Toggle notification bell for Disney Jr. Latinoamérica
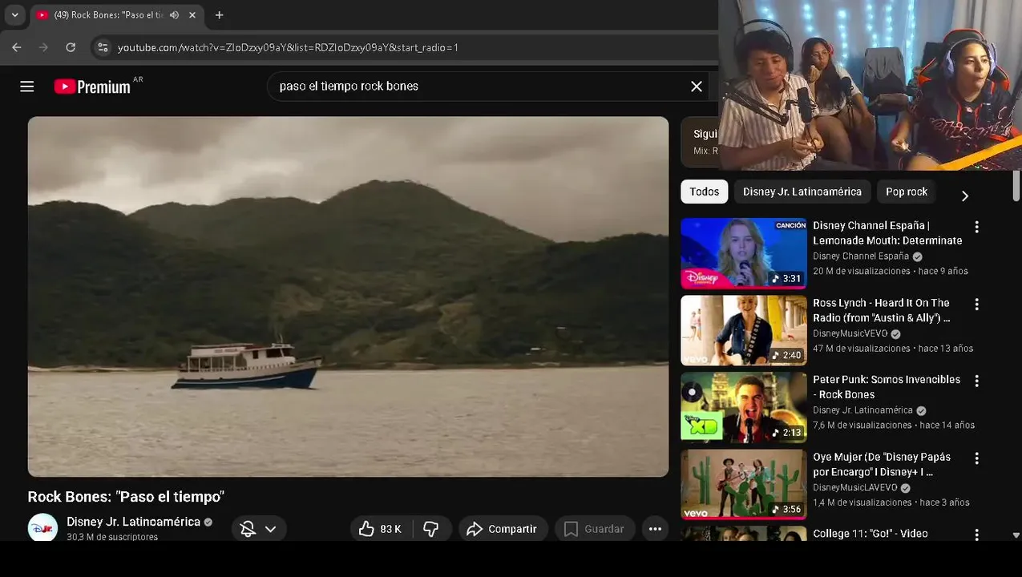The width and height of the screenshot is (1022, 577). coord(248,529)
